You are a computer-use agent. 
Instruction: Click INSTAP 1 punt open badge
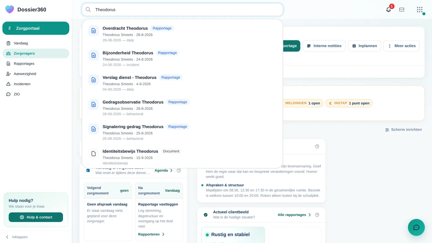click(349, 103)
